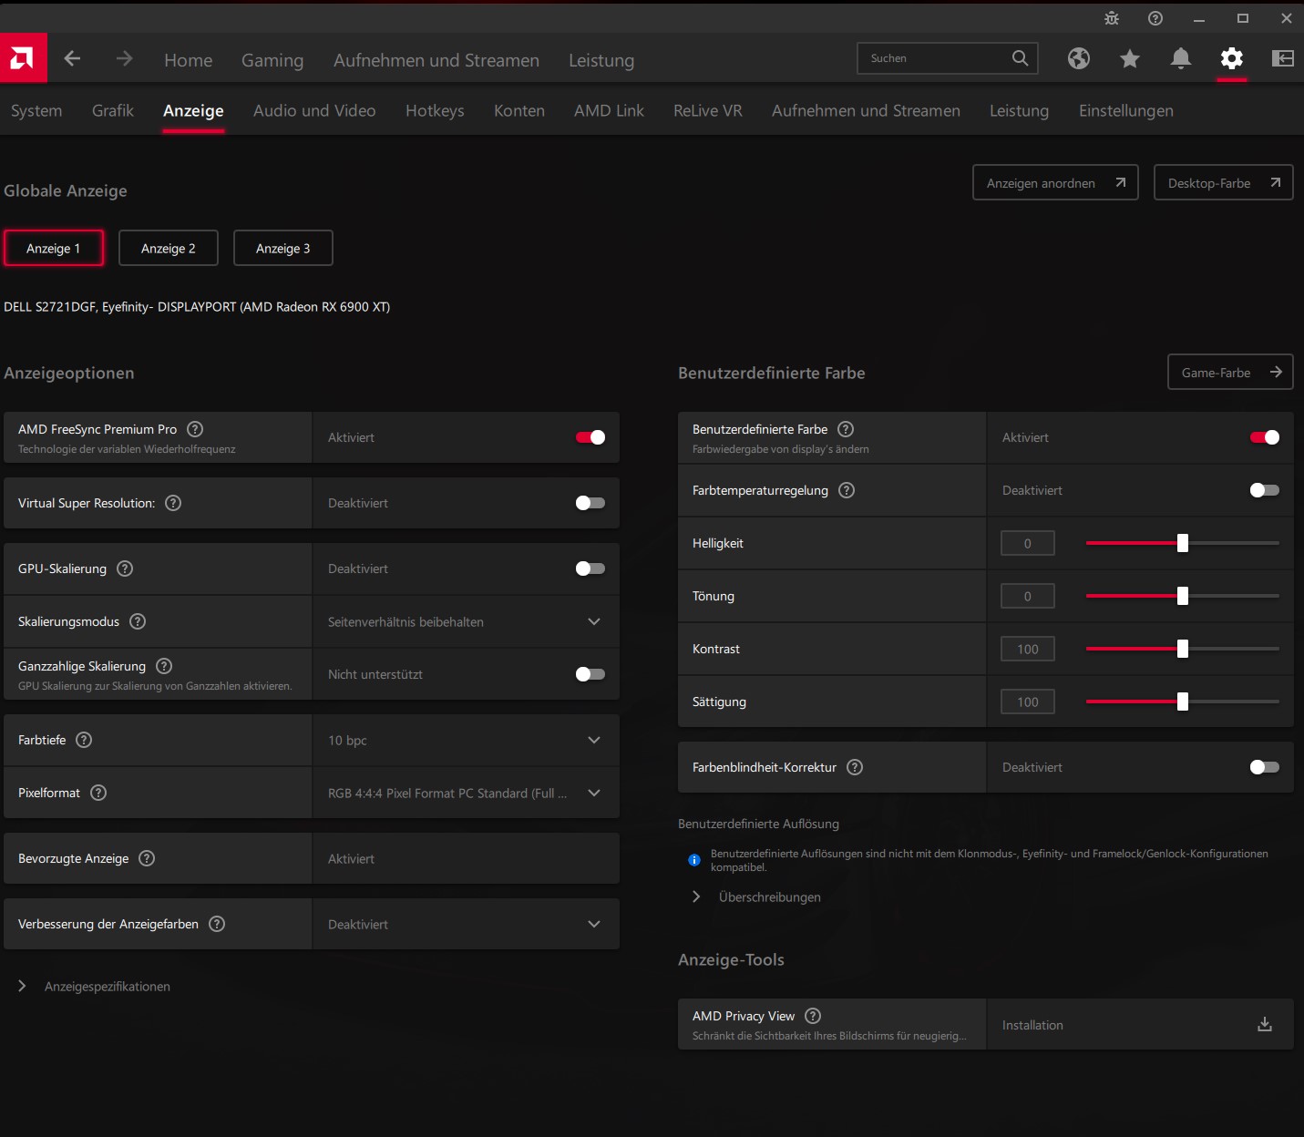Enable Farbtemperaturregelung toggle
Image resolution: width=1304 pixels, height=1137 pixels.
[1265, 490]
